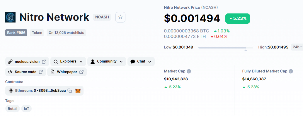Open the Whitepaper link
Image resolution: width=303 pixels, height=123 pixels.
pyautogui.click(x=67, y=72)
